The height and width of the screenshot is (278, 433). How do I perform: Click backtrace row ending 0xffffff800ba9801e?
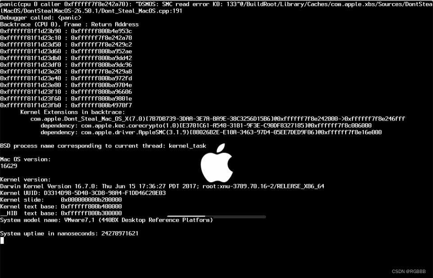click(66, 99)
